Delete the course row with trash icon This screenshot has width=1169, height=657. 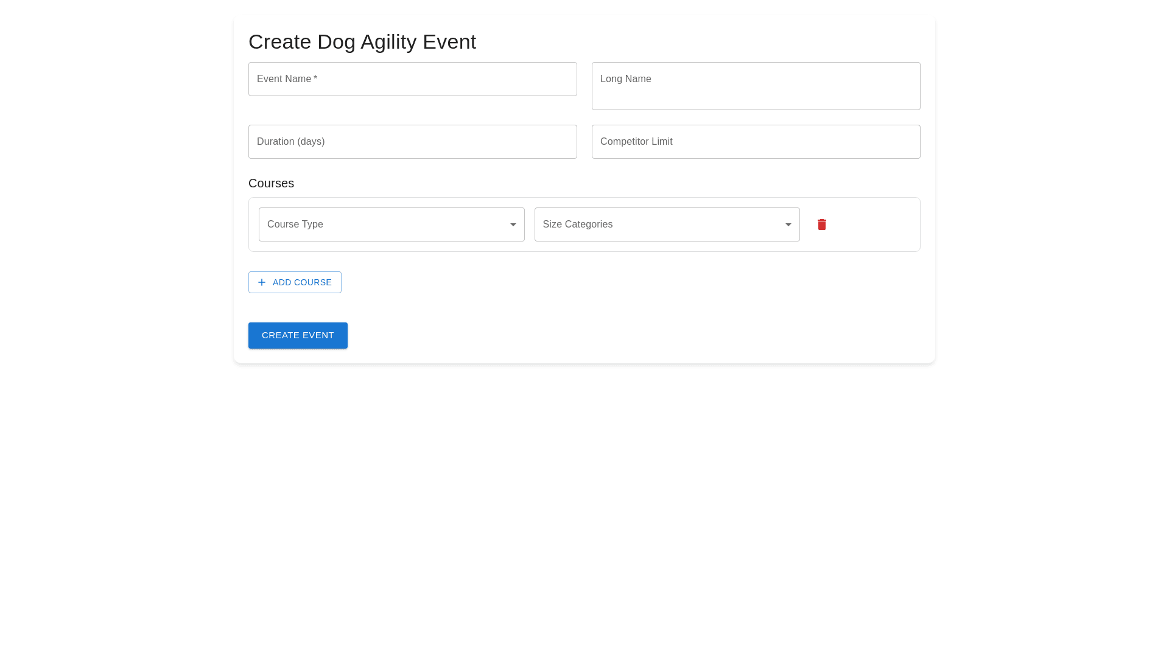pyautogui.click(x=821, y=224)
